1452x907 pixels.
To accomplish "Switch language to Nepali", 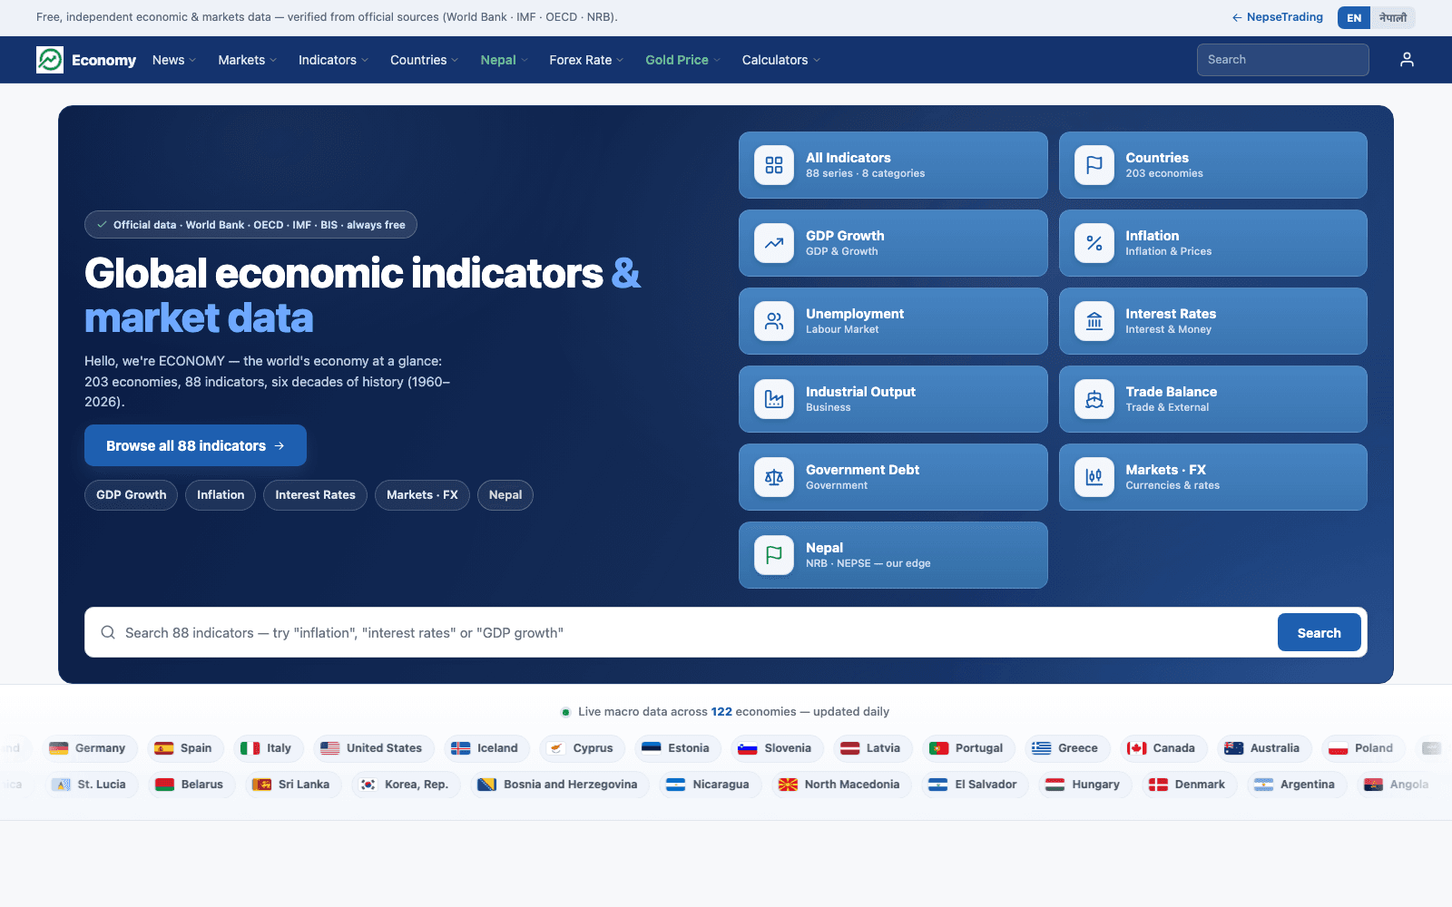I will [x=1393, y=17].
